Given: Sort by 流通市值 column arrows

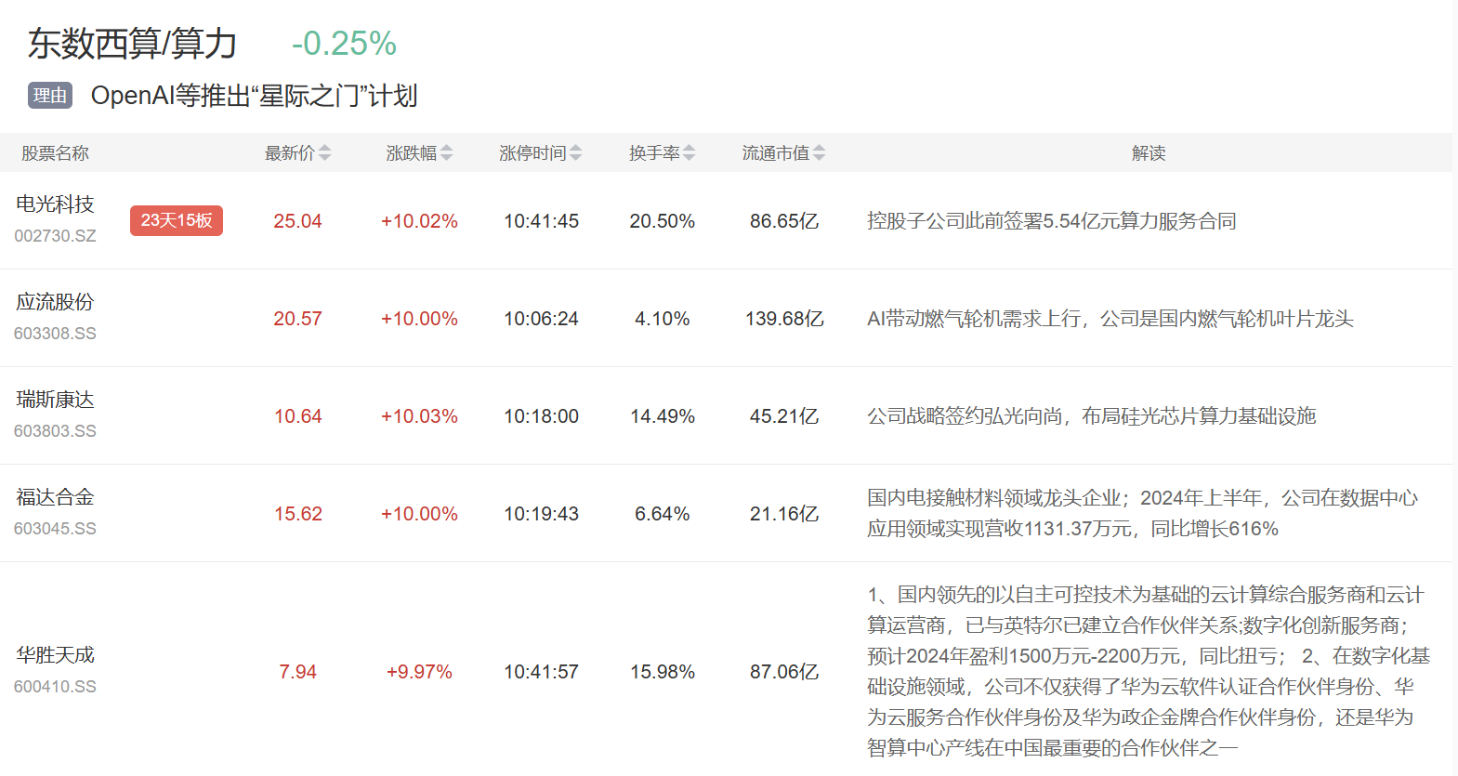Looking at the screenshot, I should tap(819, 153).
